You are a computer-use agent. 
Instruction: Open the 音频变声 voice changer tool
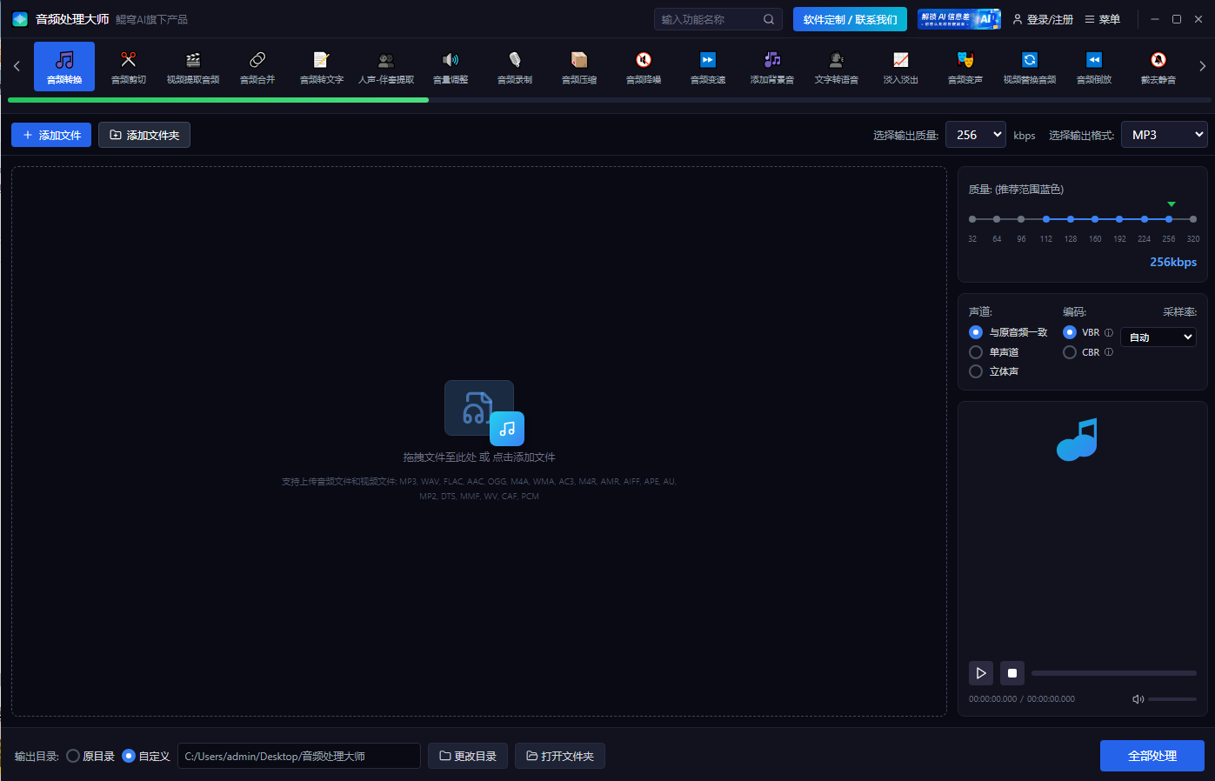pos(965,66)
